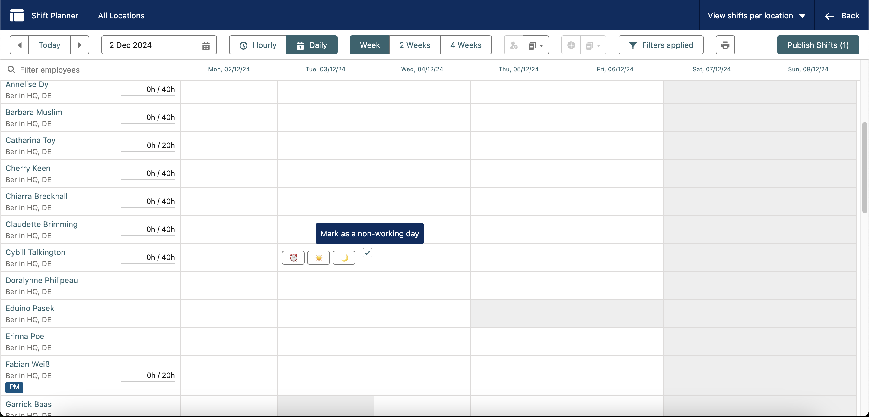Open the print schedule icon
869x417 pixels.
(x=725, y=45)
